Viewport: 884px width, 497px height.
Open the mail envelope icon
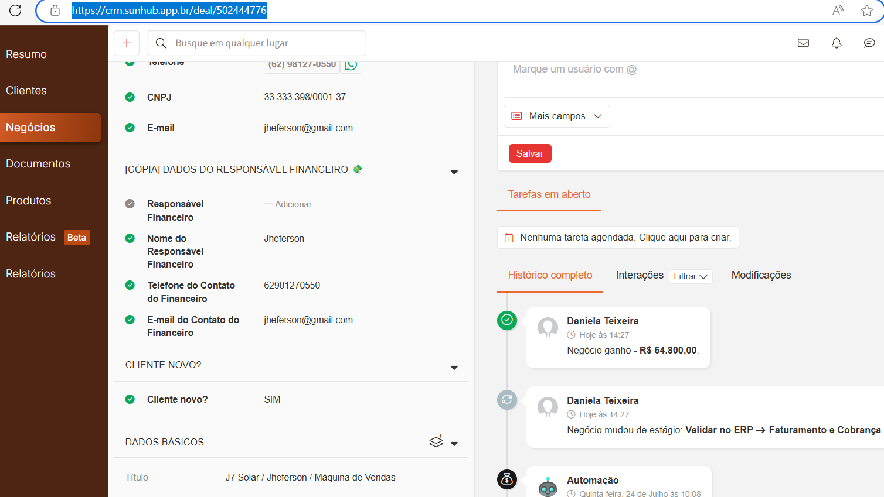pos(803,43)
